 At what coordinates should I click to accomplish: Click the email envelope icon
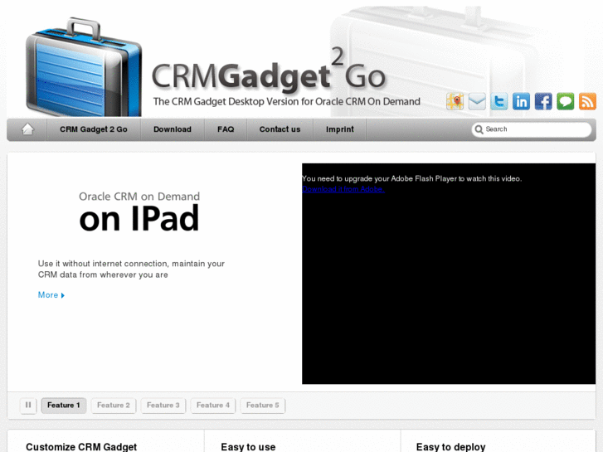click(477, 101)
